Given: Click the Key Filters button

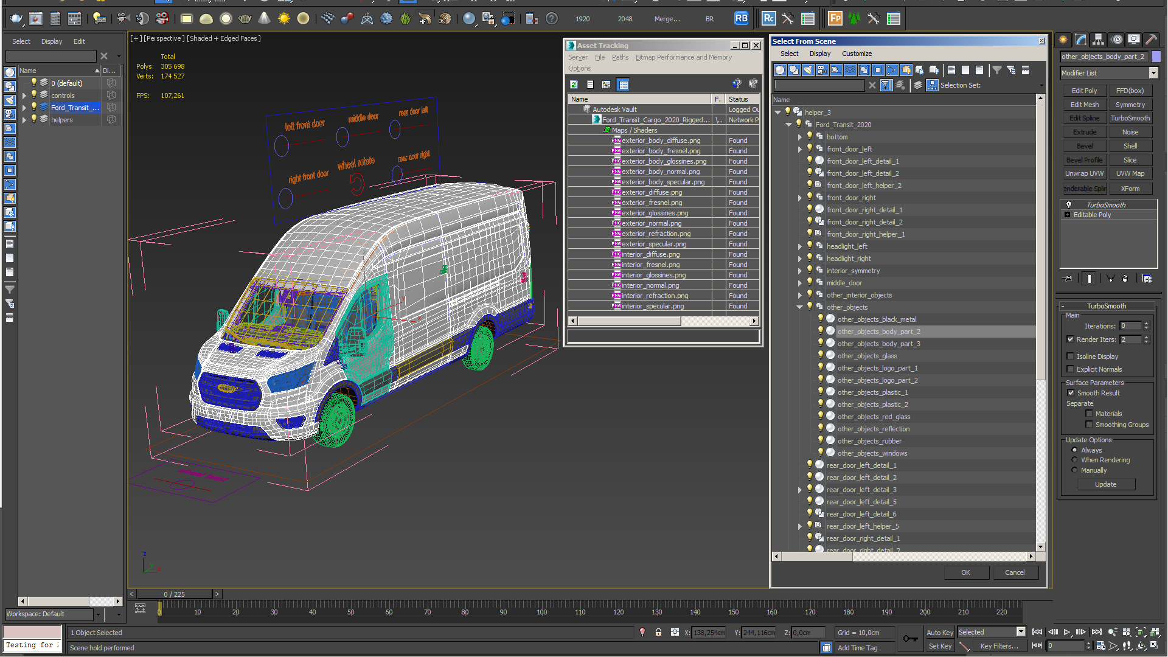Looking at the screenshot, I should point(999,646).
